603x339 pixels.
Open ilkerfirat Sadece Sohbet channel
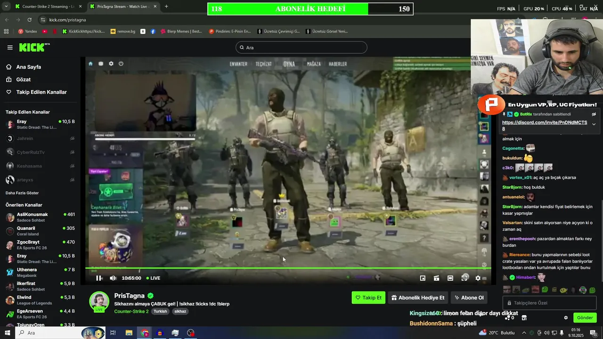(40, 286)
